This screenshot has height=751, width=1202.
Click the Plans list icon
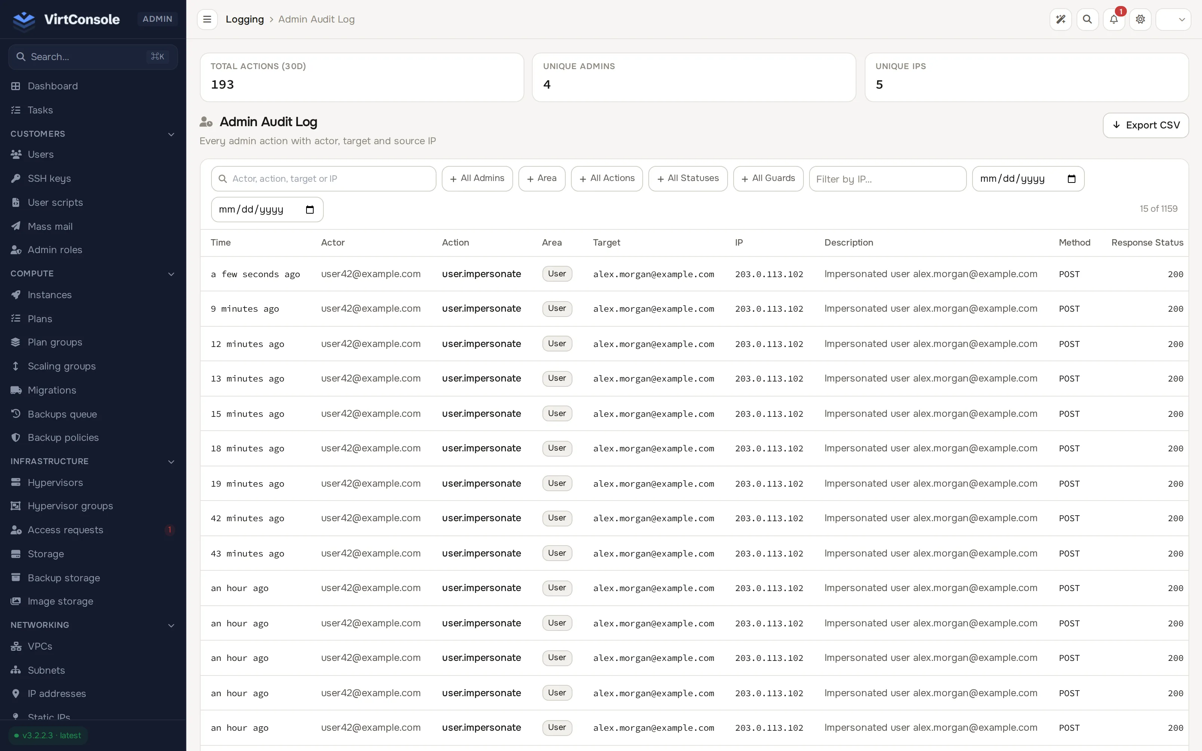(16, 318)
